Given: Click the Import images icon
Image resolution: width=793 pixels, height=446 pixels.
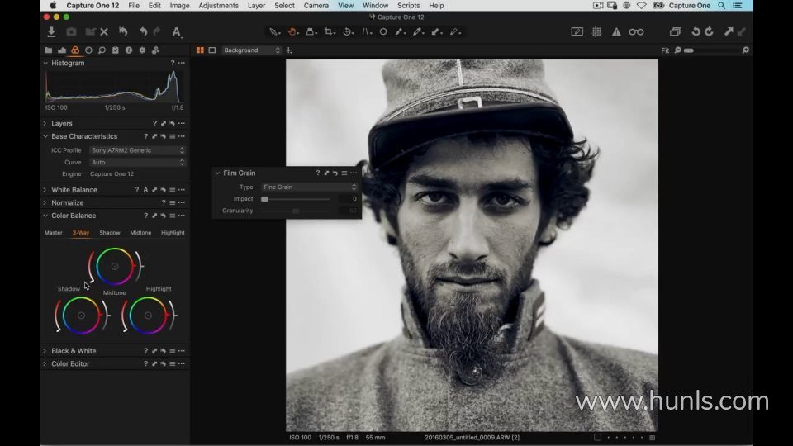Looking at the screenshot, I should 51,32.
